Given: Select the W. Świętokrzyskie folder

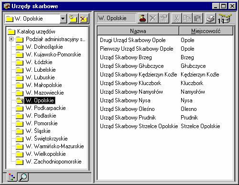Looking at the screenshot, I should click(x=42, y=139).
